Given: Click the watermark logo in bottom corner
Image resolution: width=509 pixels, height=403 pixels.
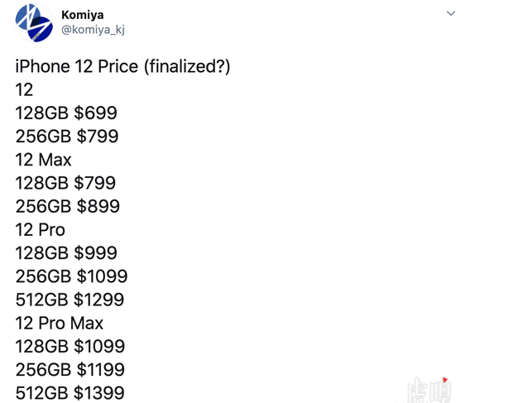Looking at the screenshot, I should 430,388.
